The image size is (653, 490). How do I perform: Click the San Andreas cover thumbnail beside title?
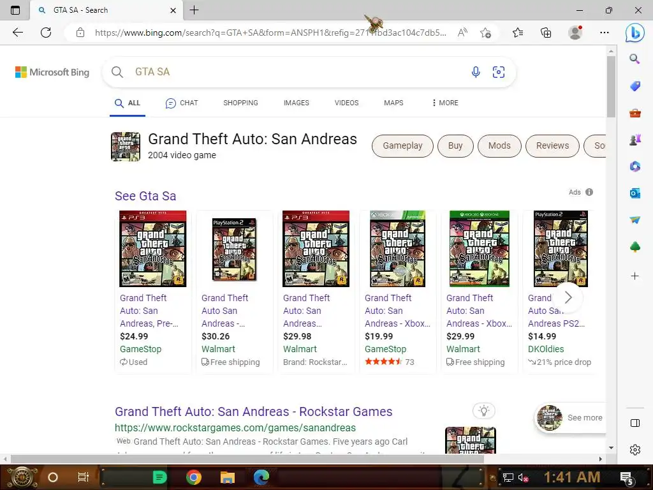click(126, 147)
